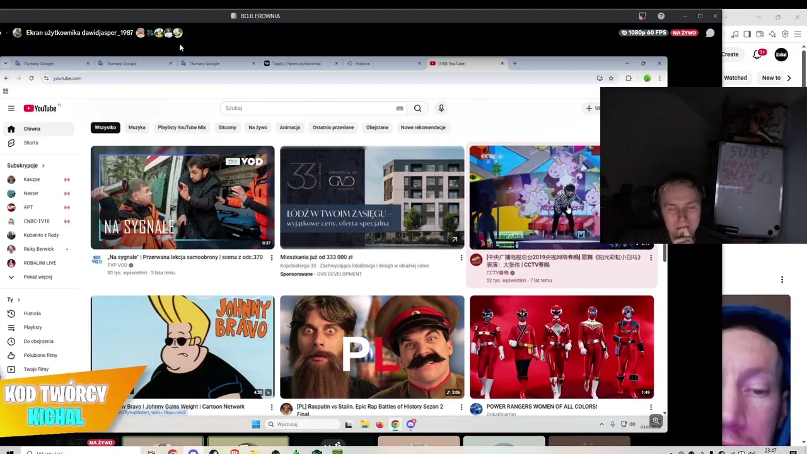Screen dimensions: 807x454
Task: Select the Animacja filter chip
Action: click(290, 127)
